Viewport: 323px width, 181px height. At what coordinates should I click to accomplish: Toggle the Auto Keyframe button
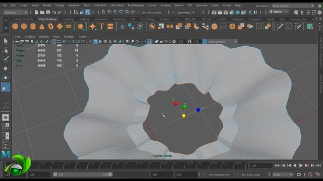(x=310, y=174)
